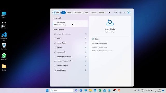
Task: Select the 'reset this pc' web suggestion
Action: (70, 70)
